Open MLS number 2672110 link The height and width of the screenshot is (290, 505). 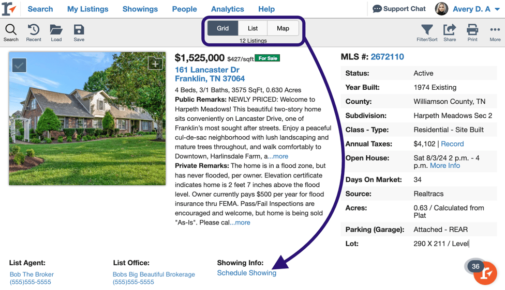point(387,57)
